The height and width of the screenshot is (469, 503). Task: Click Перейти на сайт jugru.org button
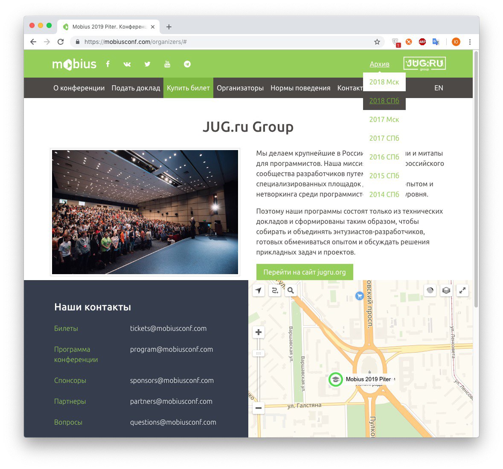click(305, 272)
